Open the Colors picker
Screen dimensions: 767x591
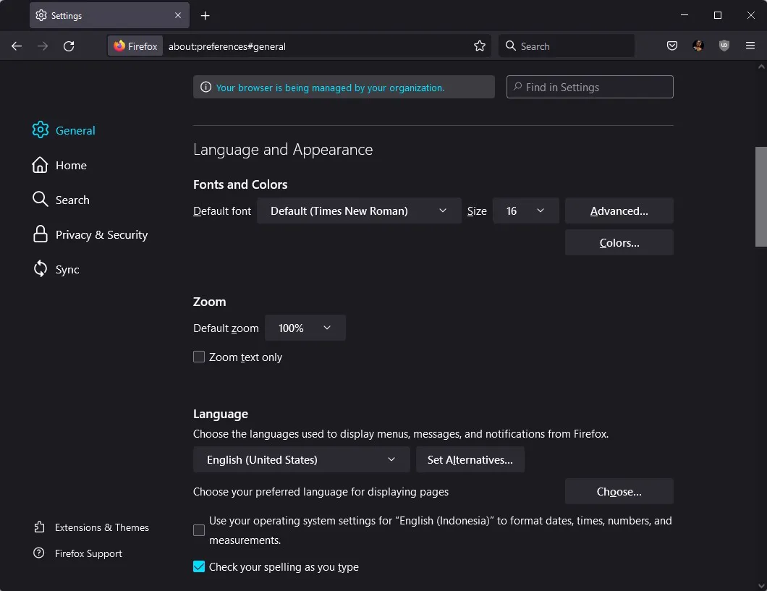click(619, 242)
